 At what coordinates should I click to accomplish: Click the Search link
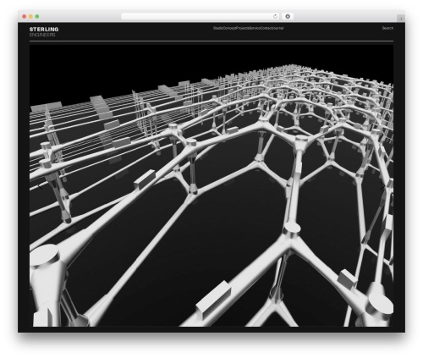coord(387,28)
